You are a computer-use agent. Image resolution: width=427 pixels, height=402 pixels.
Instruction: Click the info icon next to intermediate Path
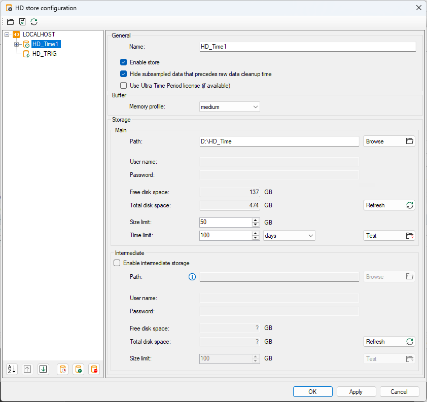192,277
